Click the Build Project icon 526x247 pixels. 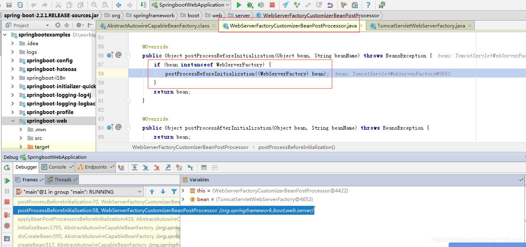coord(143,5)
